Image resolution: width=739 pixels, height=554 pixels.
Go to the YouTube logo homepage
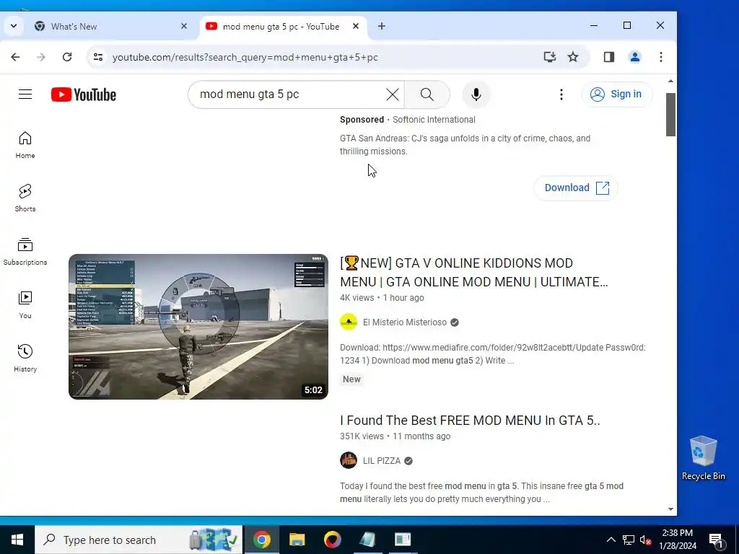pos(84,94)
